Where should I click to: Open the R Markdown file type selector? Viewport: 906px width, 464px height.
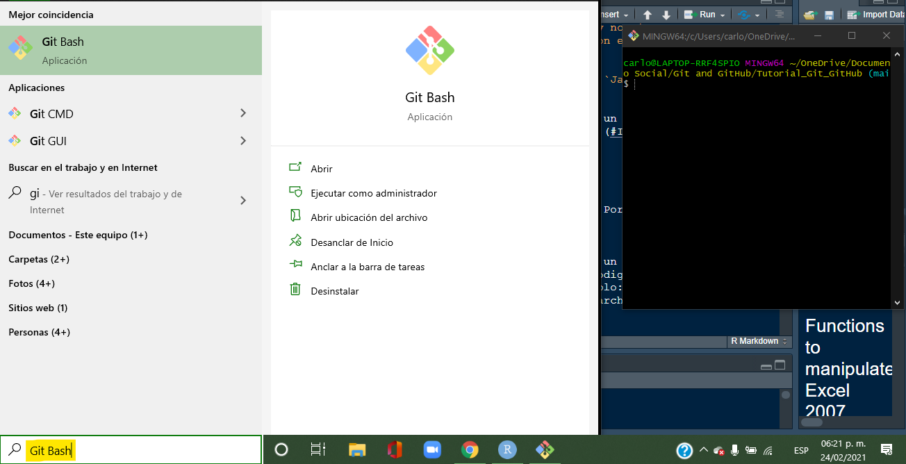(x=759, y=341)
